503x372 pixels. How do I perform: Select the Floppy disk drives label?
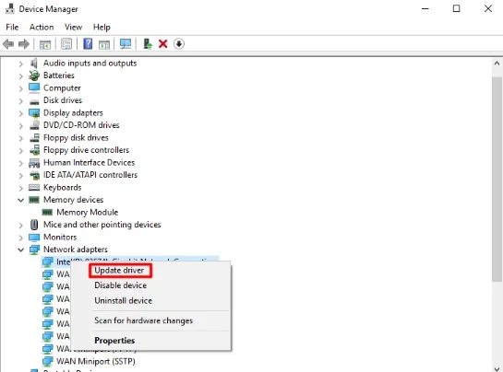pos(76,138)
